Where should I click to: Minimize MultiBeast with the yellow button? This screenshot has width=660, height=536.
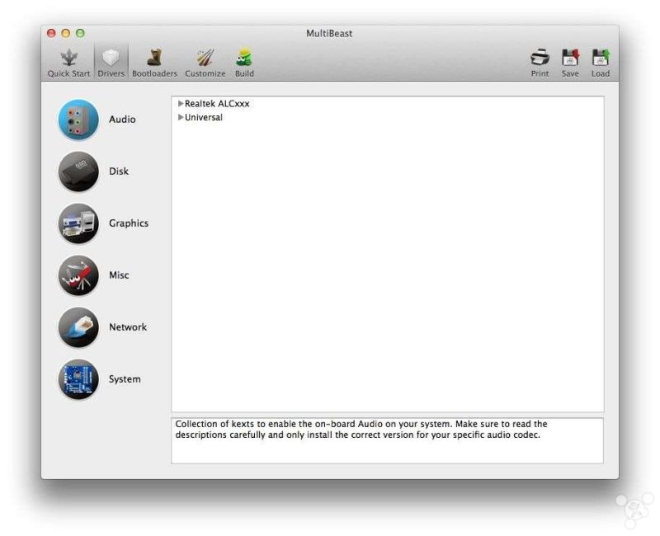(x=66, y=33)
